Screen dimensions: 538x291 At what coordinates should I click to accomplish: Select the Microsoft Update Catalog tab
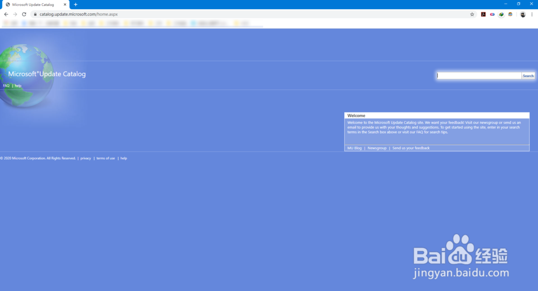pyautogui.click(x=36, y=4)
